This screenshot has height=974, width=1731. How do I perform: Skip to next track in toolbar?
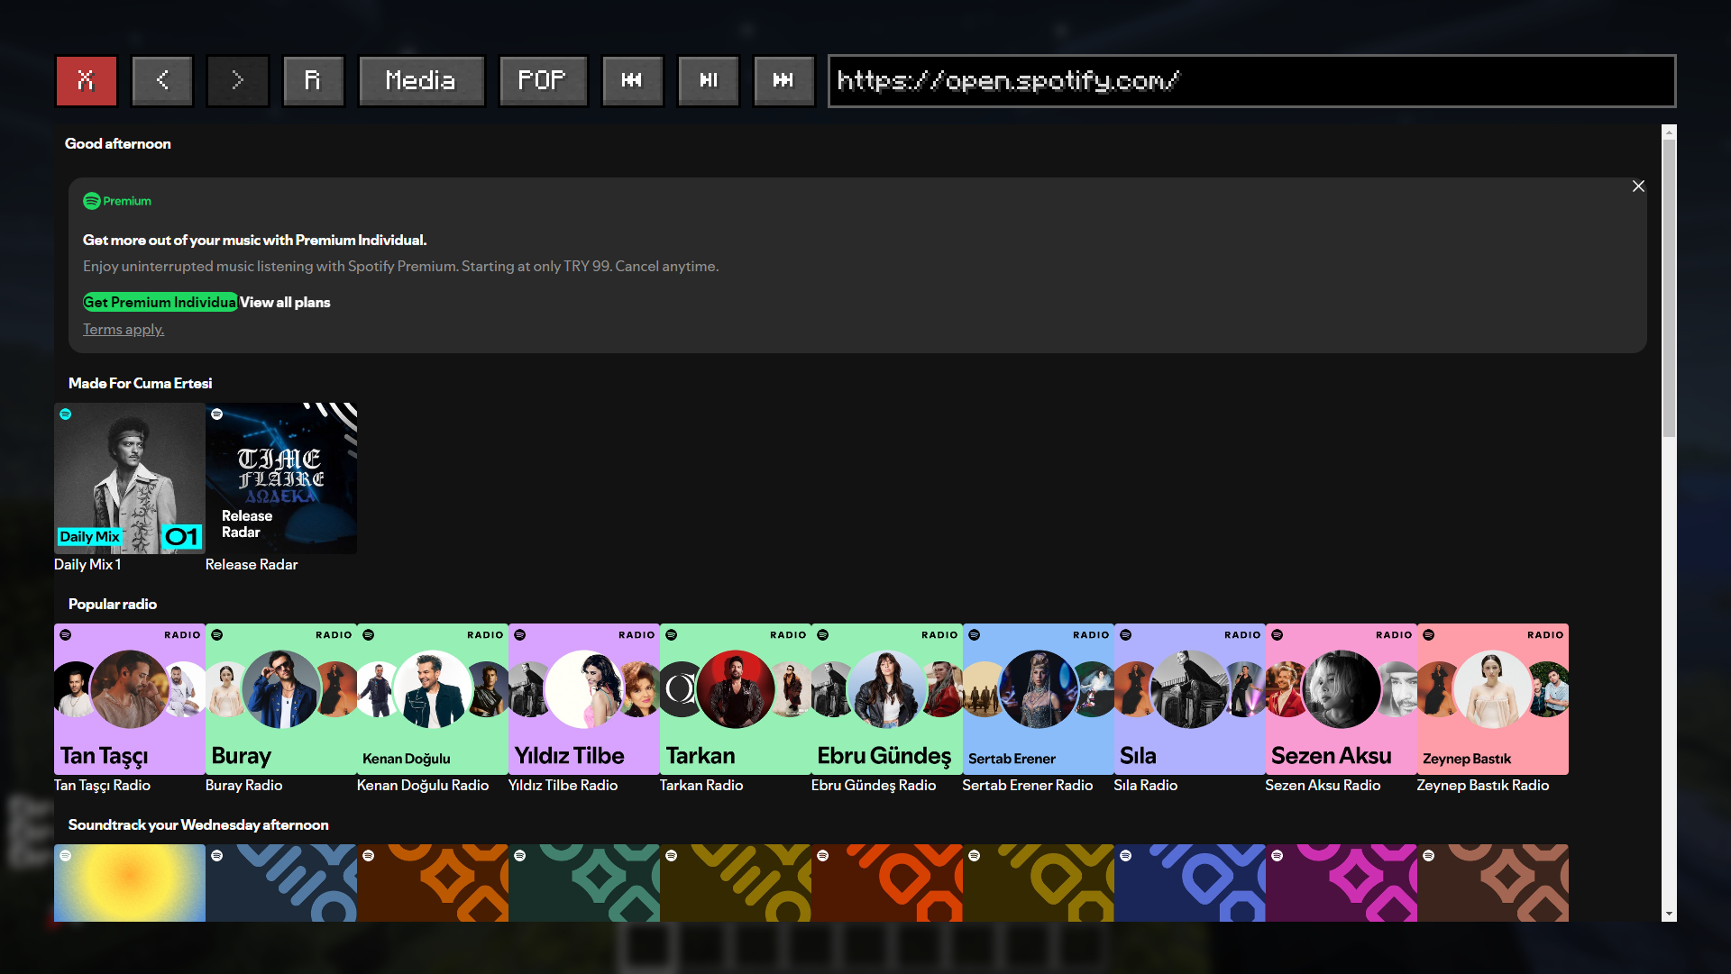[784, 81]
